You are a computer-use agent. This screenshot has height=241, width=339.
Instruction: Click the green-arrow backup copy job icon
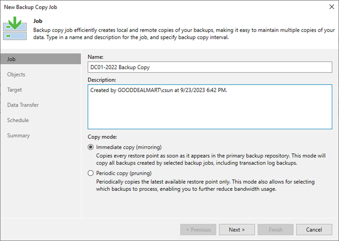pyautogui.click(x=15, y=28)
